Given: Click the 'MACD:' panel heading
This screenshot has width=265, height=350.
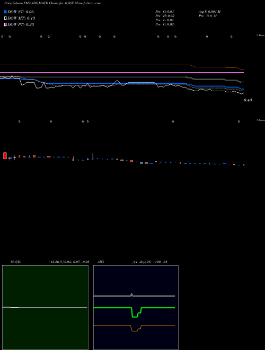Looking at the screenshot, I should pos(16,262).
